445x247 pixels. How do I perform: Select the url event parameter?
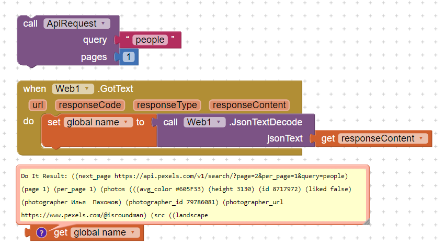(x=38, y=105)
